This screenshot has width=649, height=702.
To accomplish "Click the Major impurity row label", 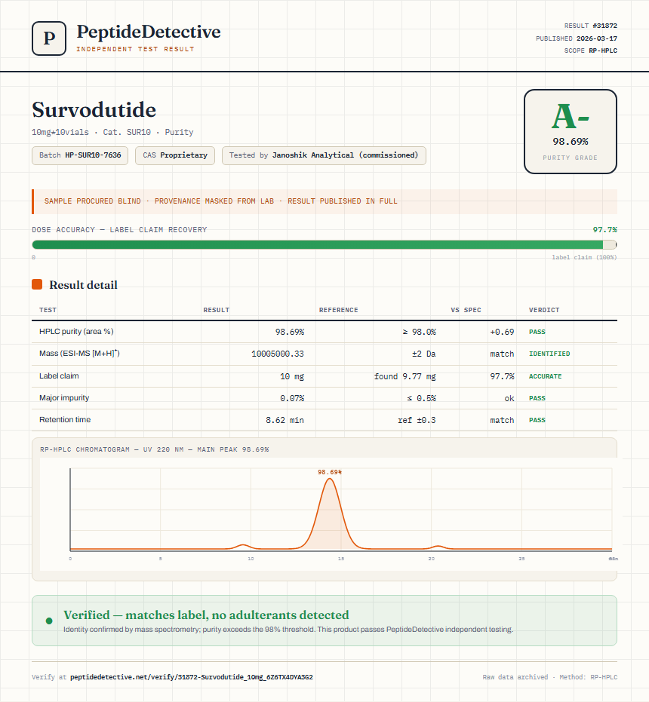I will (64, 397).
